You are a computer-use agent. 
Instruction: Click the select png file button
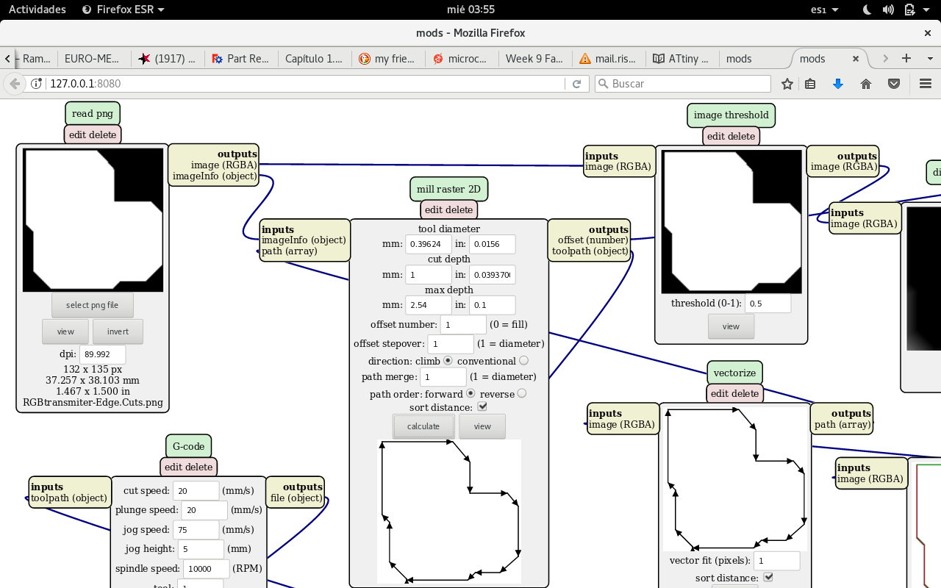92,305
